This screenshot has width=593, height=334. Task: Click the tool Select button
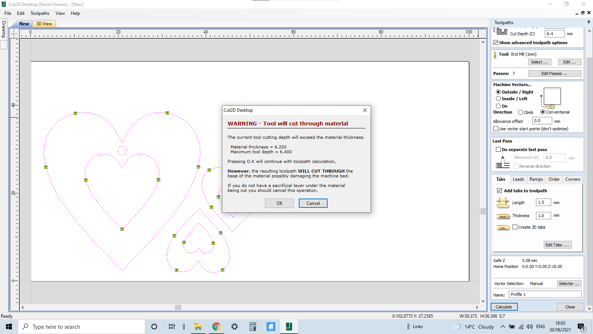tap(539, 62)
